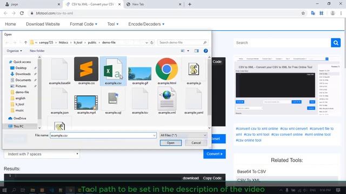Viewport: 346px width, 194px height.
Task: Select the example.html Chrome file icon
Action: 167,69
